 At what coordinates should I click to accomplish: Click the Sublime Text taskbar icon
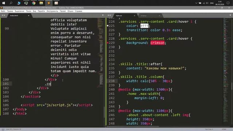48,3
